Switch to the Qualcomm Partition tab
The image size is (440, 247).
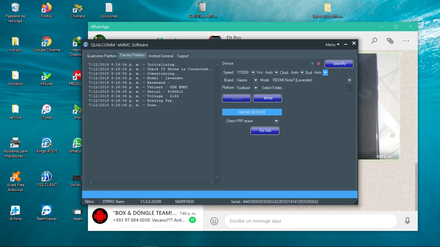(x=102, y=56)
